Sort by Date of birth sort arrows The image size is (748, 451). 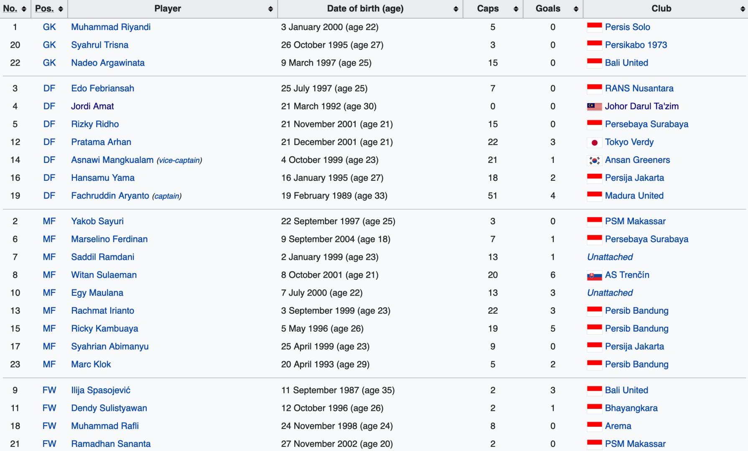(x=456, y=9)
